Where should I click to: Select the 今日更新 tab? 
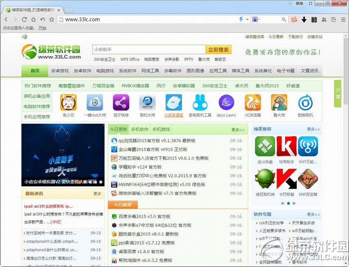(119, 129)
